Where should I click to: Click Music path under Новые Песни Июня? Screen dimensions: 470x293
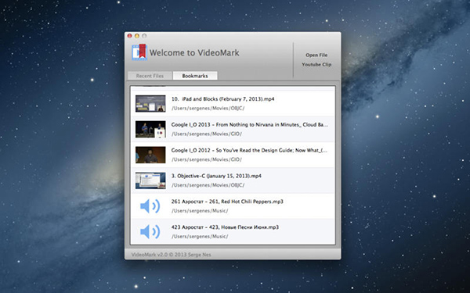coord(200,237)
